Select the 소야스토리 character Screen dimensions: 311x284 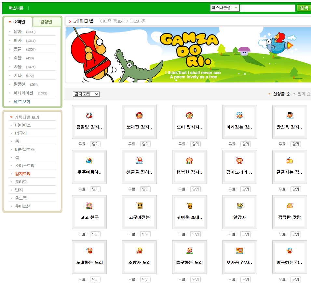(x=25, y=166)
